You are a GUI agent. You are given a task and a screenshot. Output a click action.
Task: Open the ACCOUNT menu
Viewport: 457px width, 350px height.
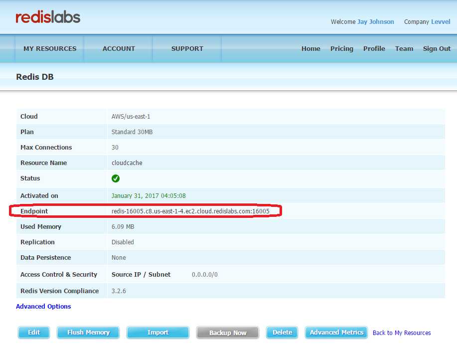point(119,49)
